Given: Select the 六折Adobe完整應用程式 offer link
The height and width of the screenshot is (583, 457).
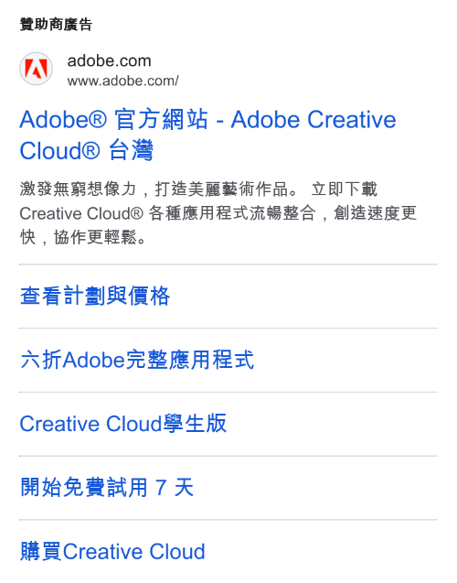Looking at the screenshot, I should (137, 360).
